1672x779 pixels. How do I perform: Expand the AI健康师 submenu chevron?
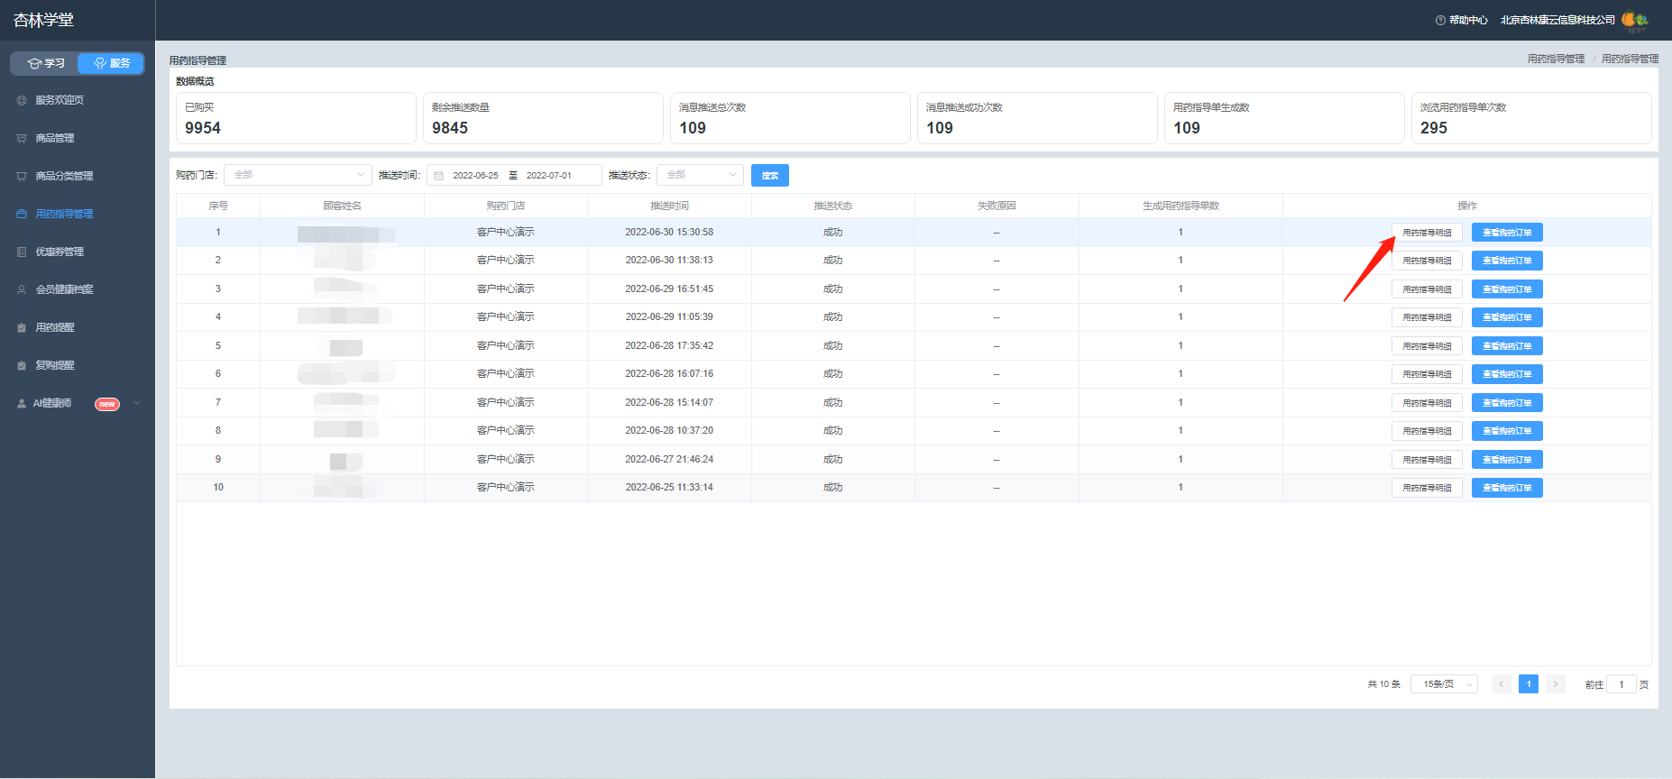pos(137,403)
